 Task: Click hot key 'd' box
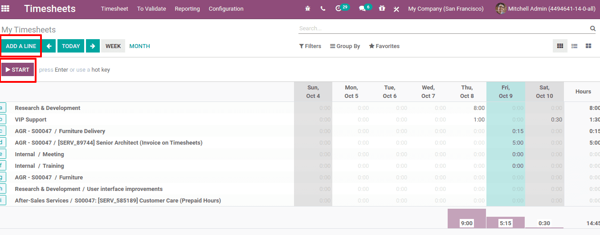pyautogui.click(x=2, y=142)
